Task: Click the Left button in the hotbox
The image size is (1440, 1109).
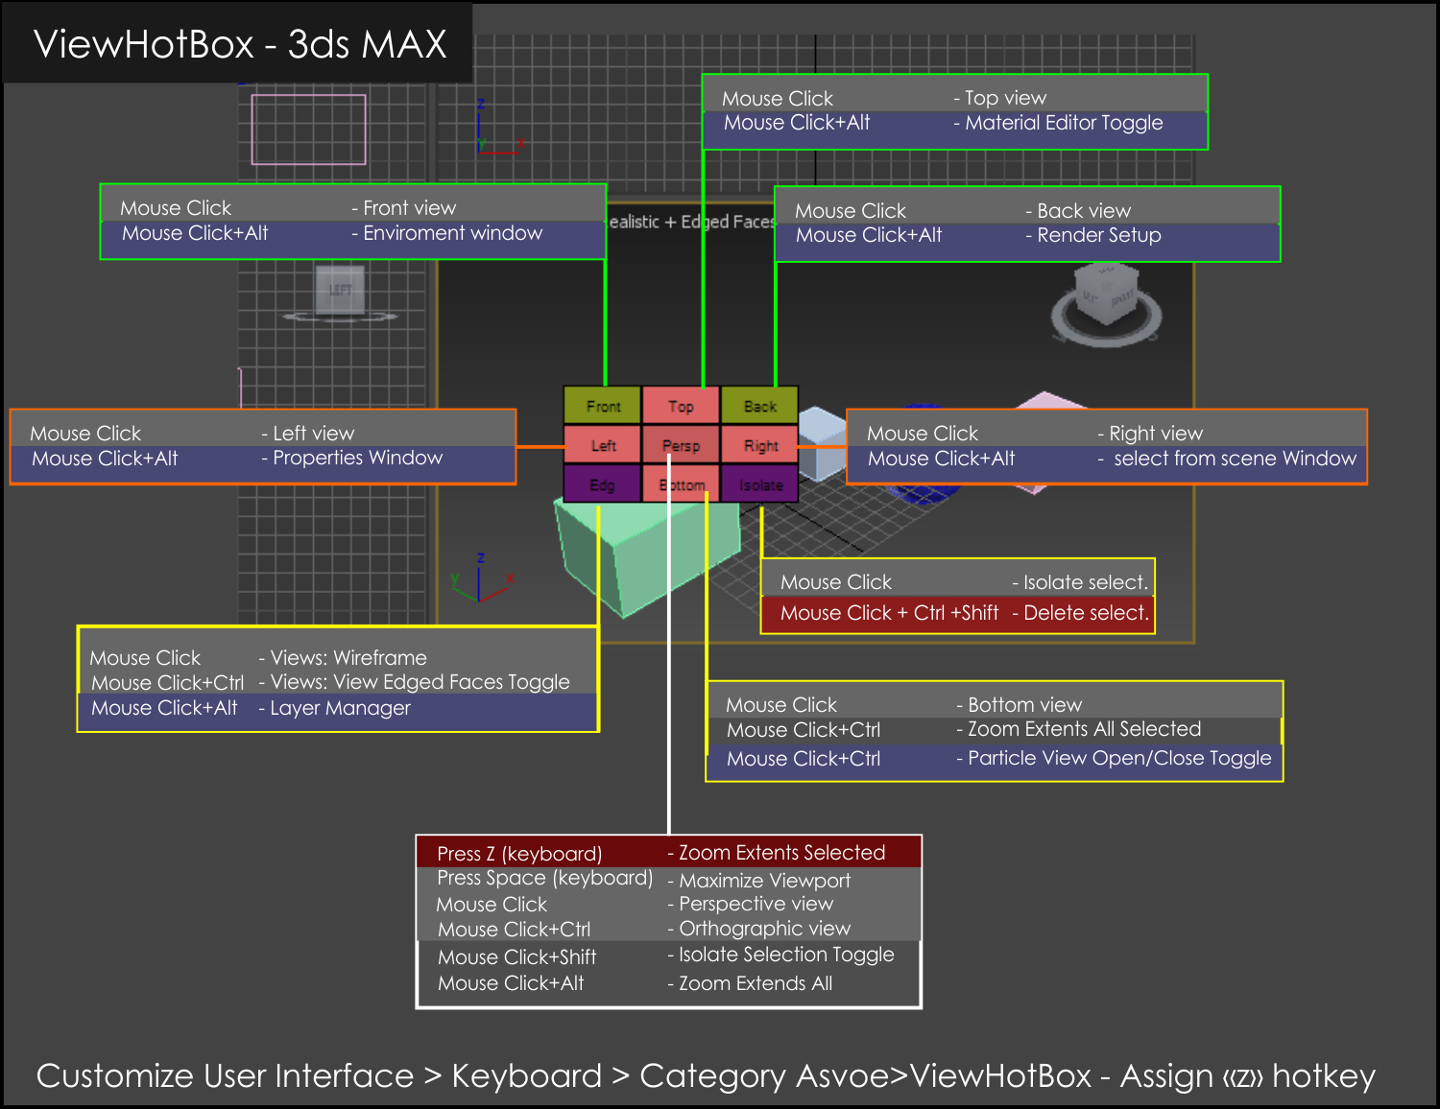Action: point(603,445)
